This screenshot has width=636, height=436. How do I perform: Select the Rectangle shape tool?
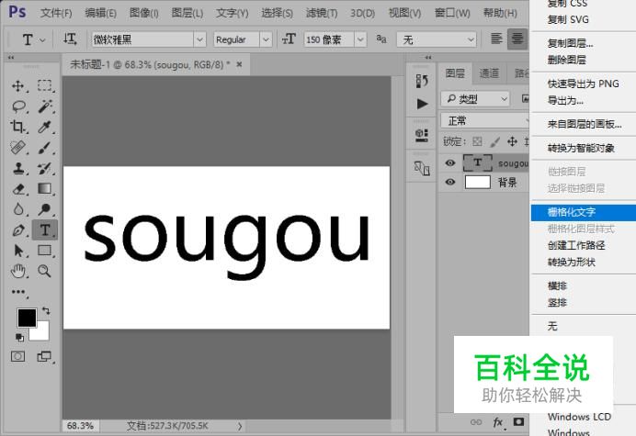[45, 251]
